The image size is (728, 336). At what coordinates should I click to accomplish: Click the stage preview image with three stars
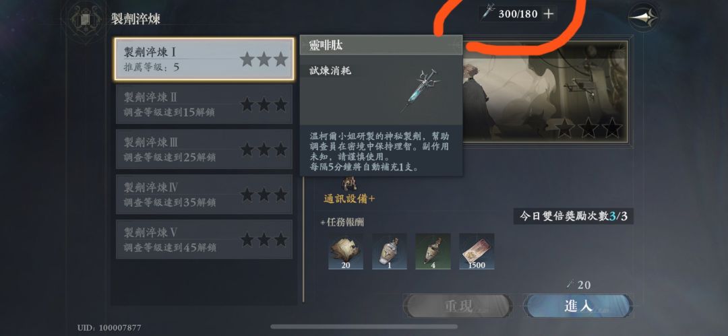click(x=546, y=92)
